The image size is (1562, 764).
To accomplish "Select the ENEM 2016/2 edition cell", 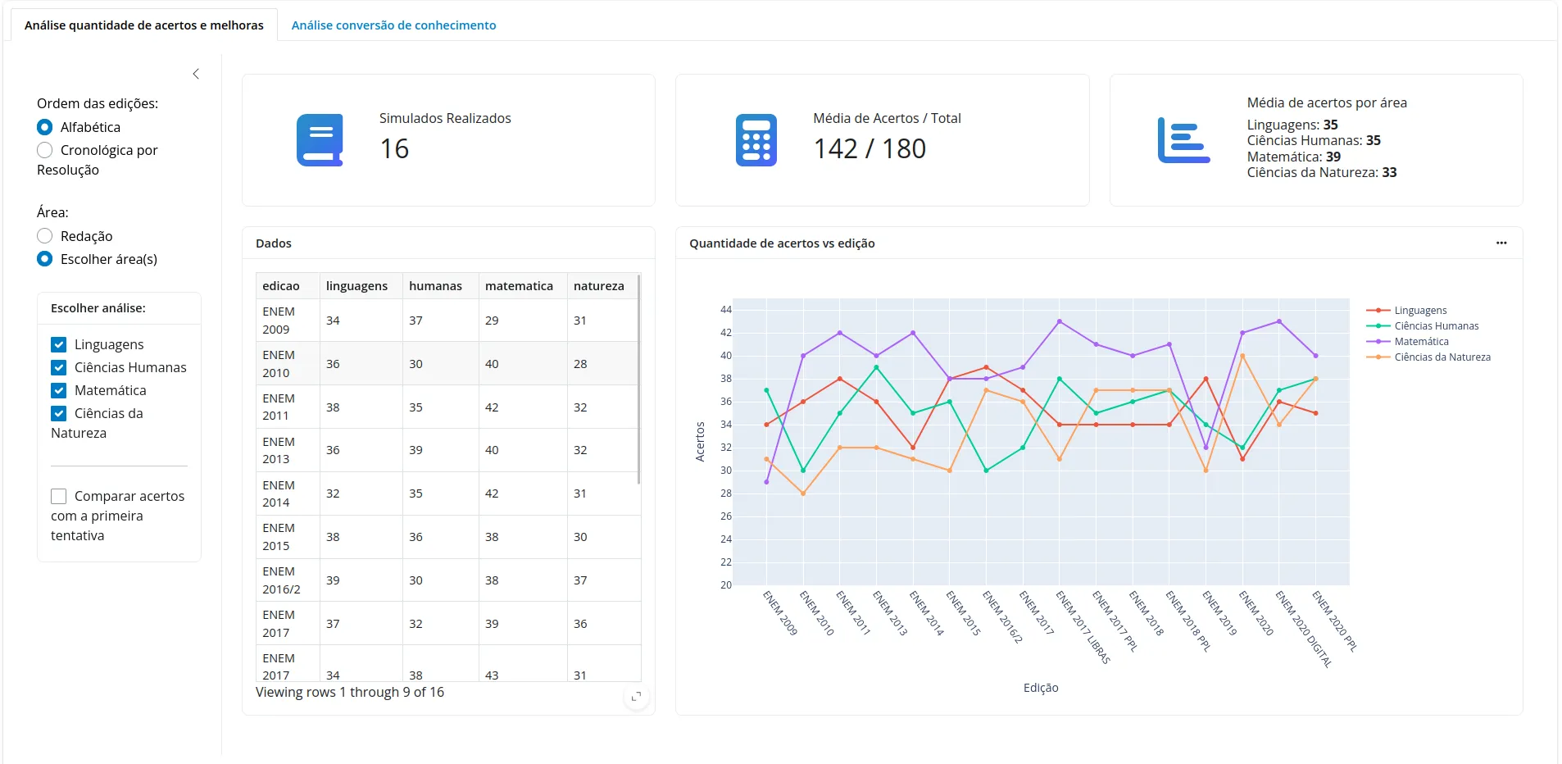I will tap(288, 580).
